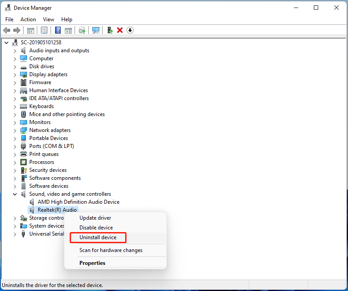Expand the Software components category

tap(15, 178)
